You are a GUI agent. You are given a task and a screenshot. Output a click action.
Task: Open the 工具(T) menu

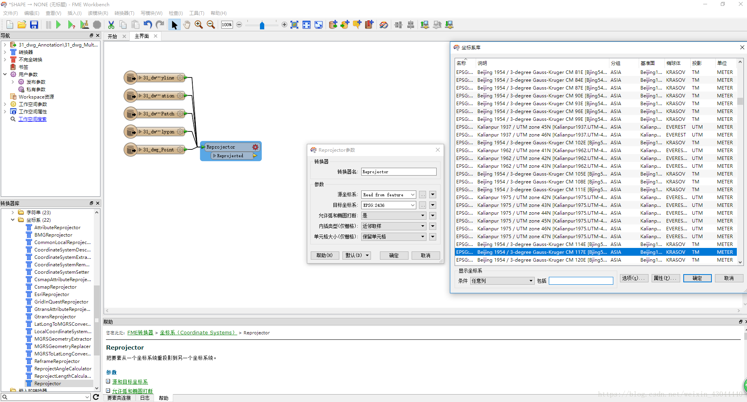(197, 13)
